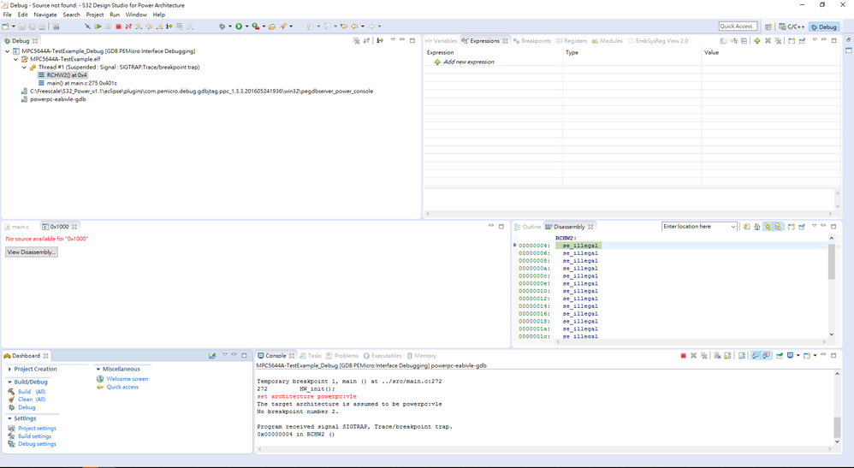This screenshot has width=854, height=468.
Task: Expand the Project Creation section
Action: click(9, 370)
